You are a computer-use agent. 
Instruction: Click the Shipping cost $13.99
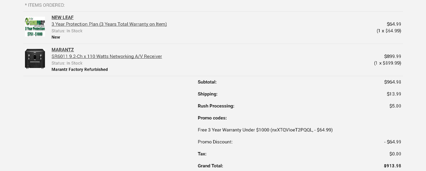394,94
